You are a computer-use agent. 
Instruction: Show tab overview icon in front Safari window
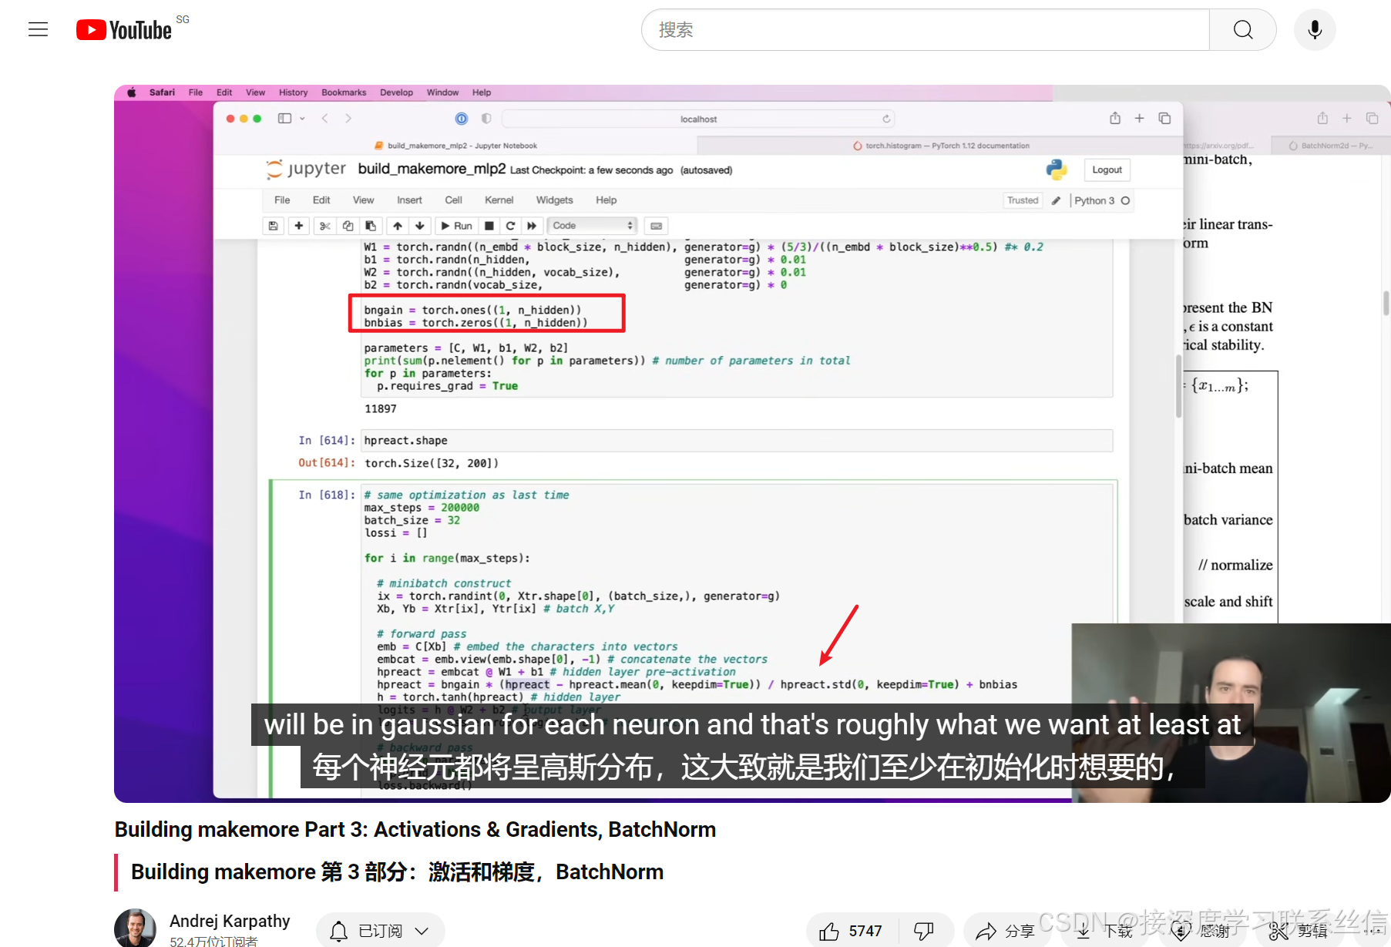click(x=1164, y=118)
